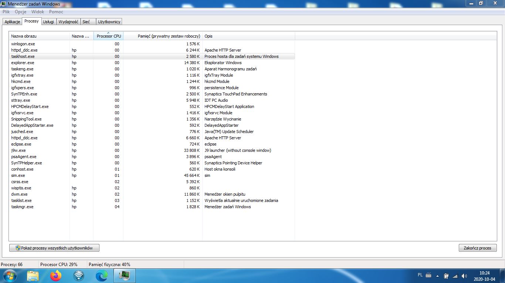Launch Microsoft Edge from the taskbar
The width and height of the screenshot is (505, 283).
tap(102, 275)
